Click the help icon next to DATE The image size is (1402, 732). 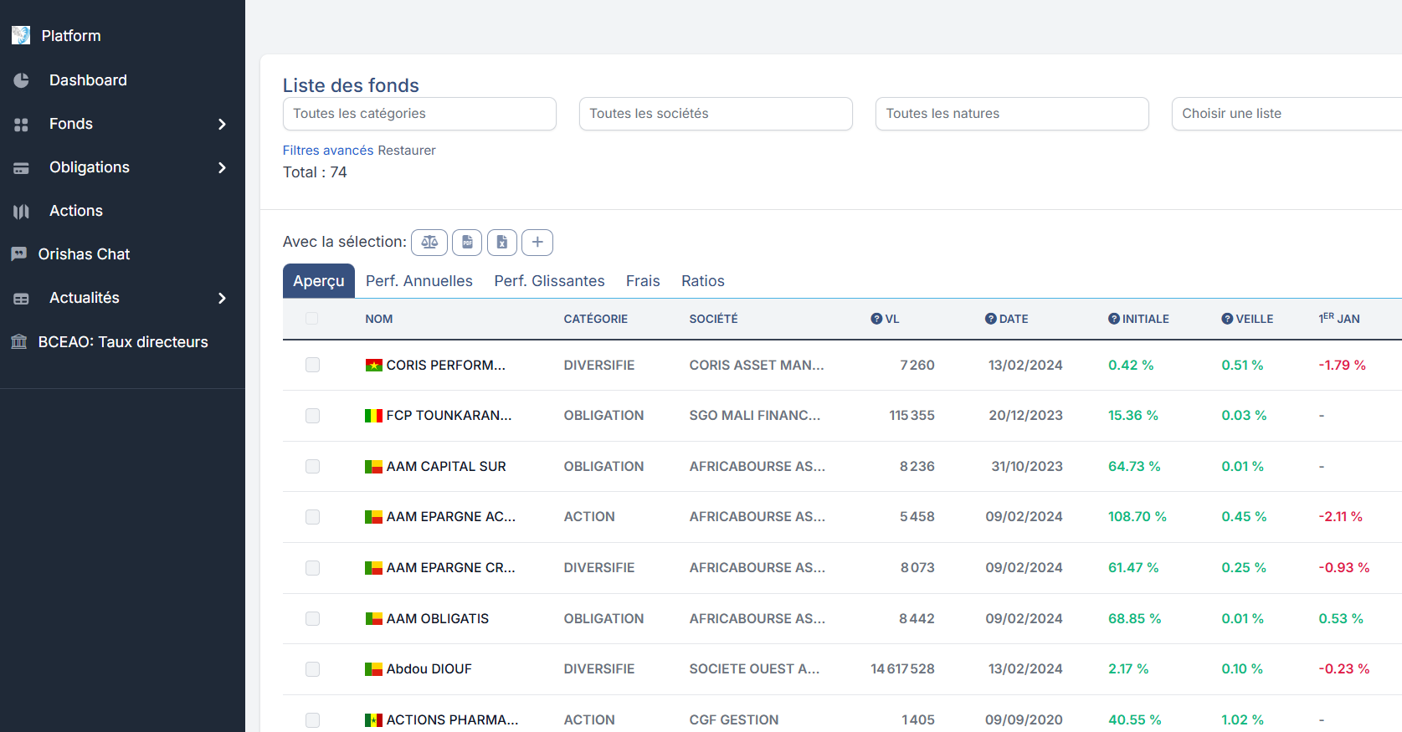[x=990, y=319]
